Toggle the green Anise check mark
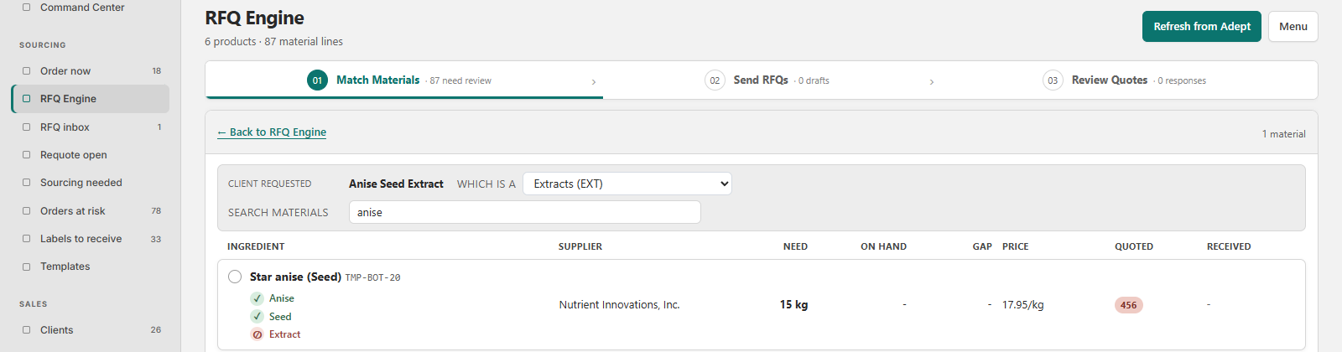 [x=257, y=298]
